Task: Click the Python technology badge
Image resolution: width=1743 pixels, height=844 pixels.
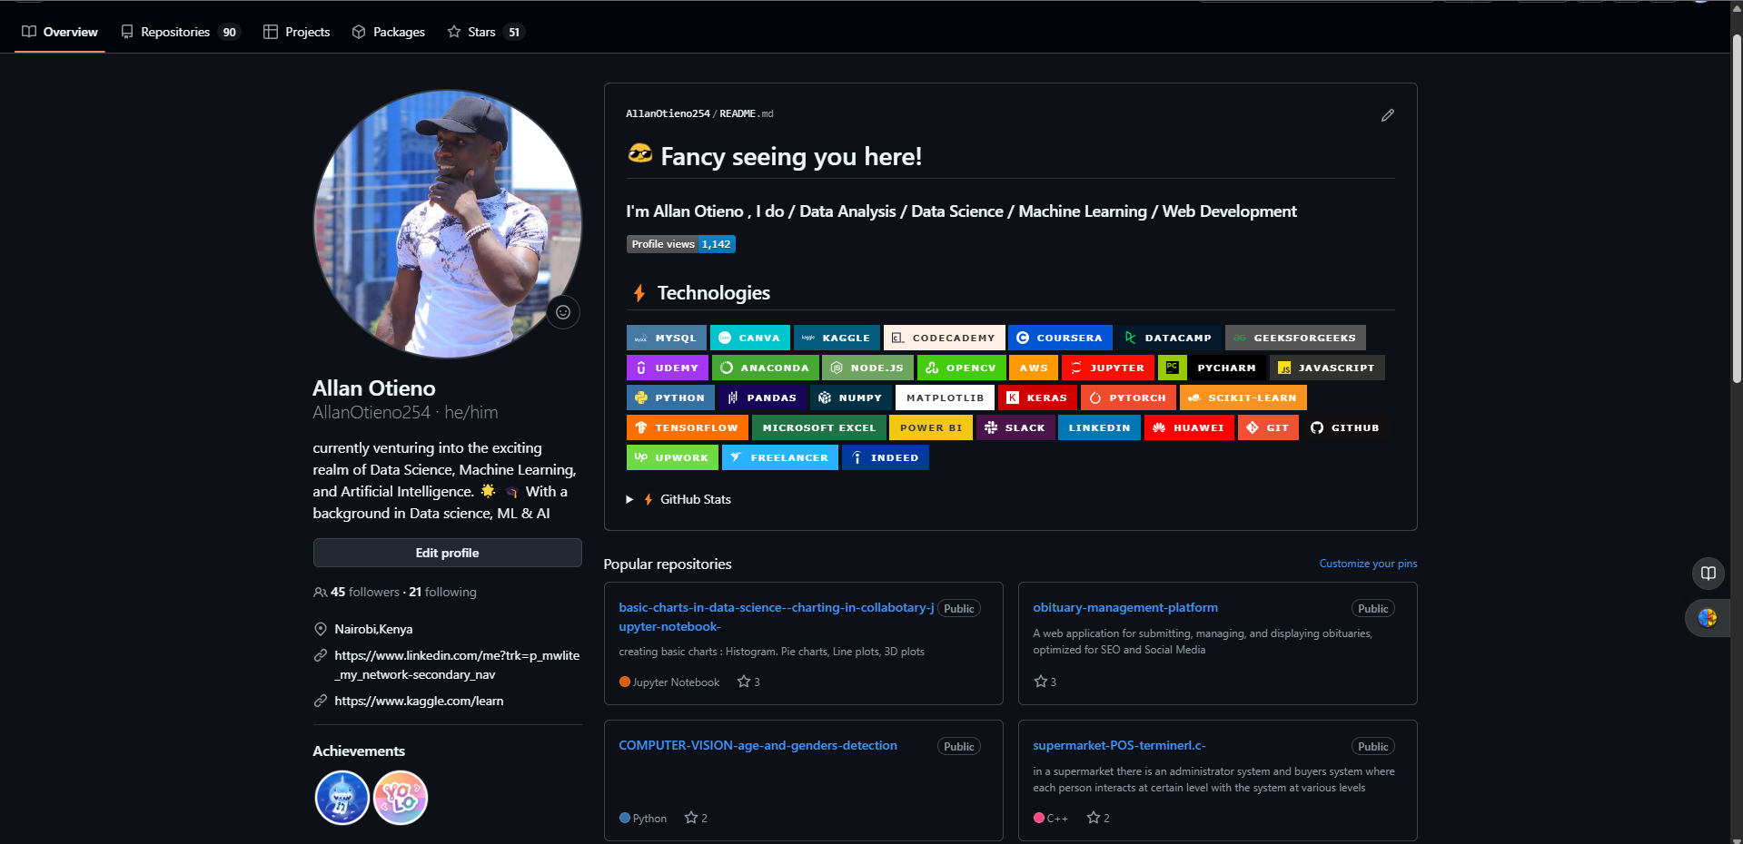Action: point(669,397)
